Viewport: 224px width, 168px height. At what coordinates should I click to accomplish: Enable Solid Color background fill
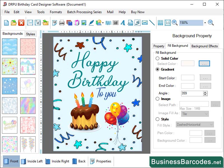157,59
